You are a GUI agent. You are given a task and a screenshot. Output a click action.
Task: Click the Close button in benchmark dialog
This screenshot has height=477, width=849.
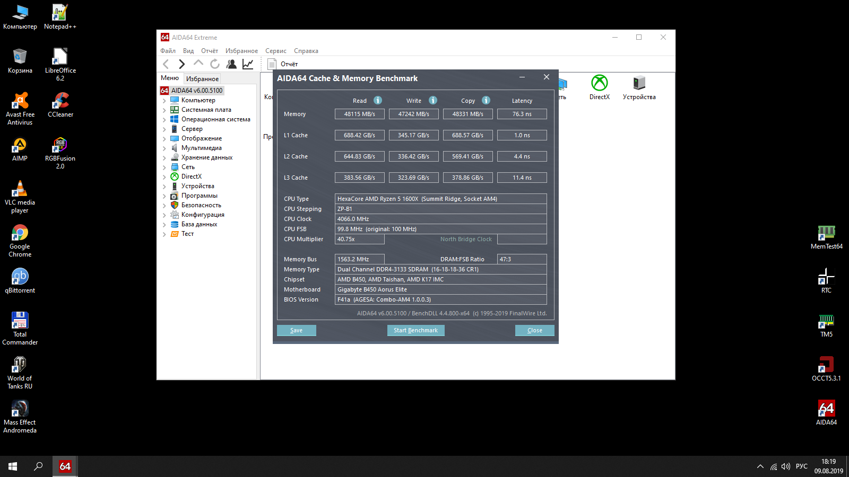click(x=535, y=330)
